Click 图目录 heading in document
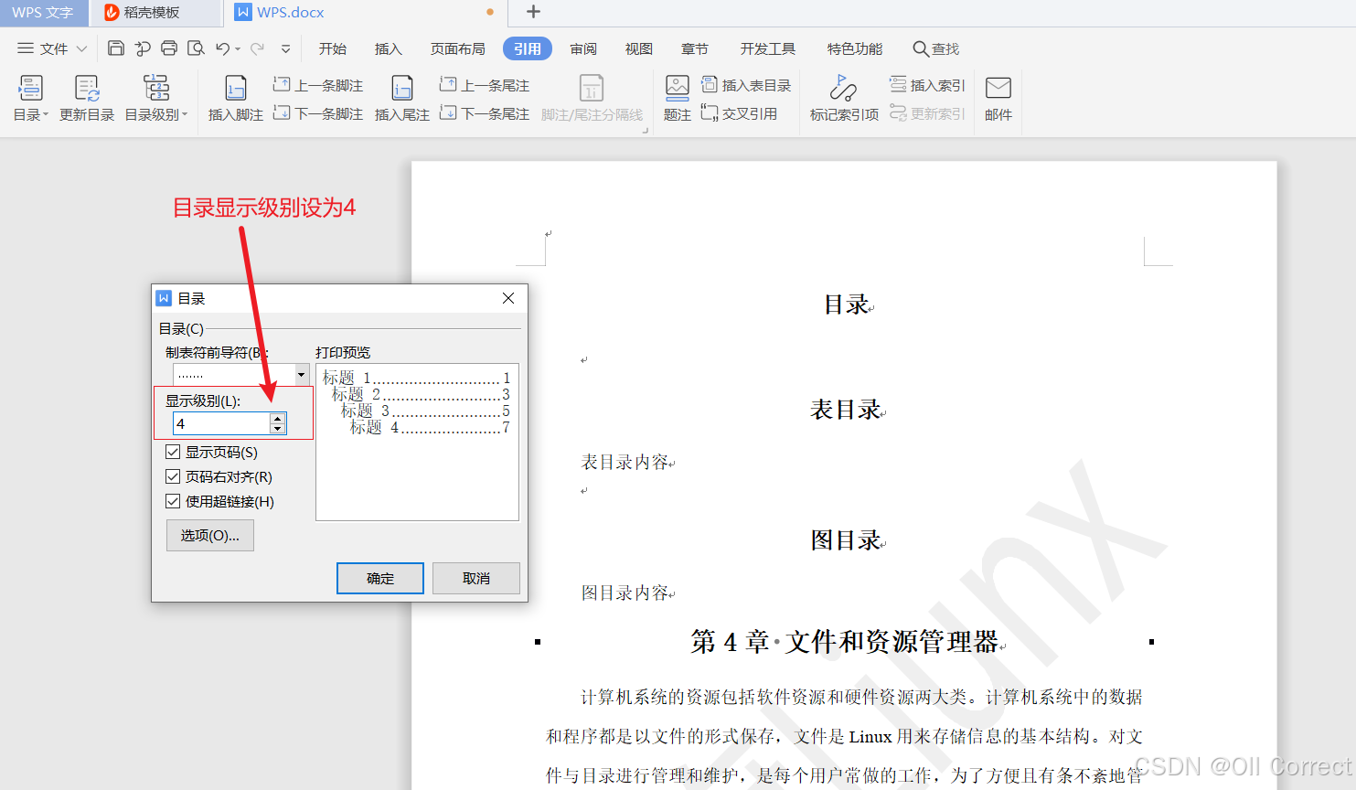1356x790 pixels. [845, 540]
